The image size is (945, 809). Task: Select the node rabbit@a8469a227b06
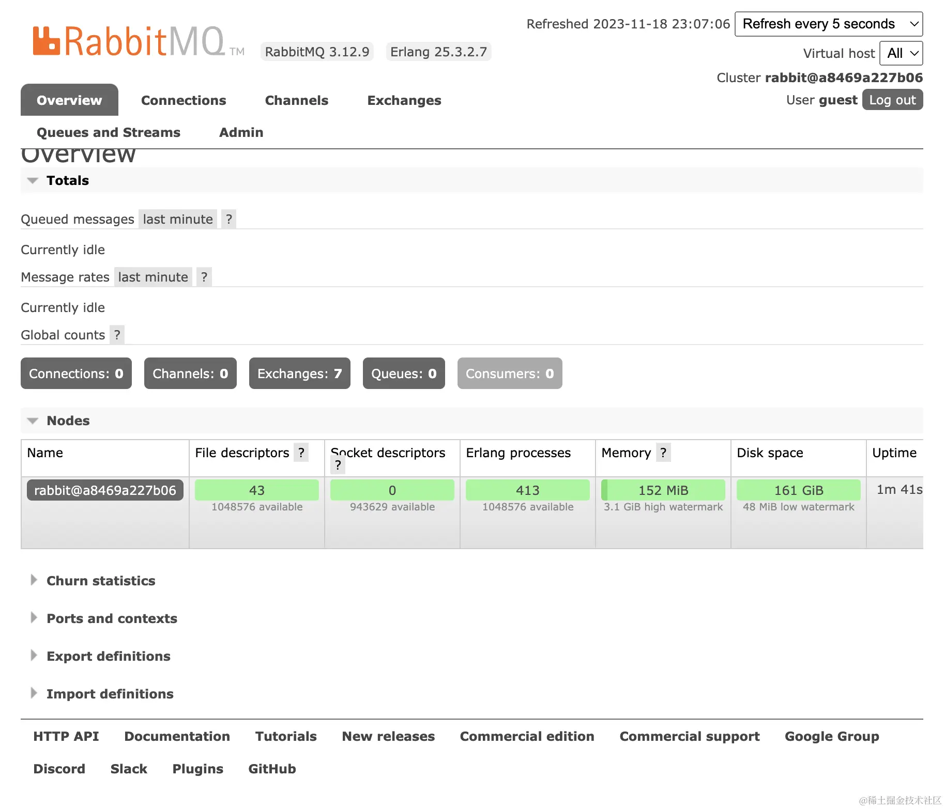click(x=105, y=490)
